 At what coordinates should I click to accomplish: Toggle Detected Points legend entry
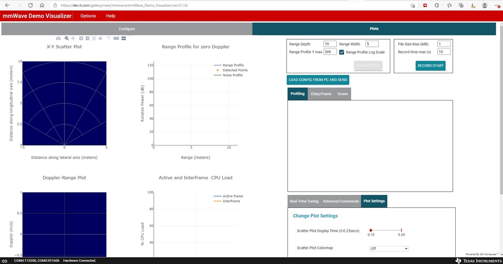click(x=231, y=70)
